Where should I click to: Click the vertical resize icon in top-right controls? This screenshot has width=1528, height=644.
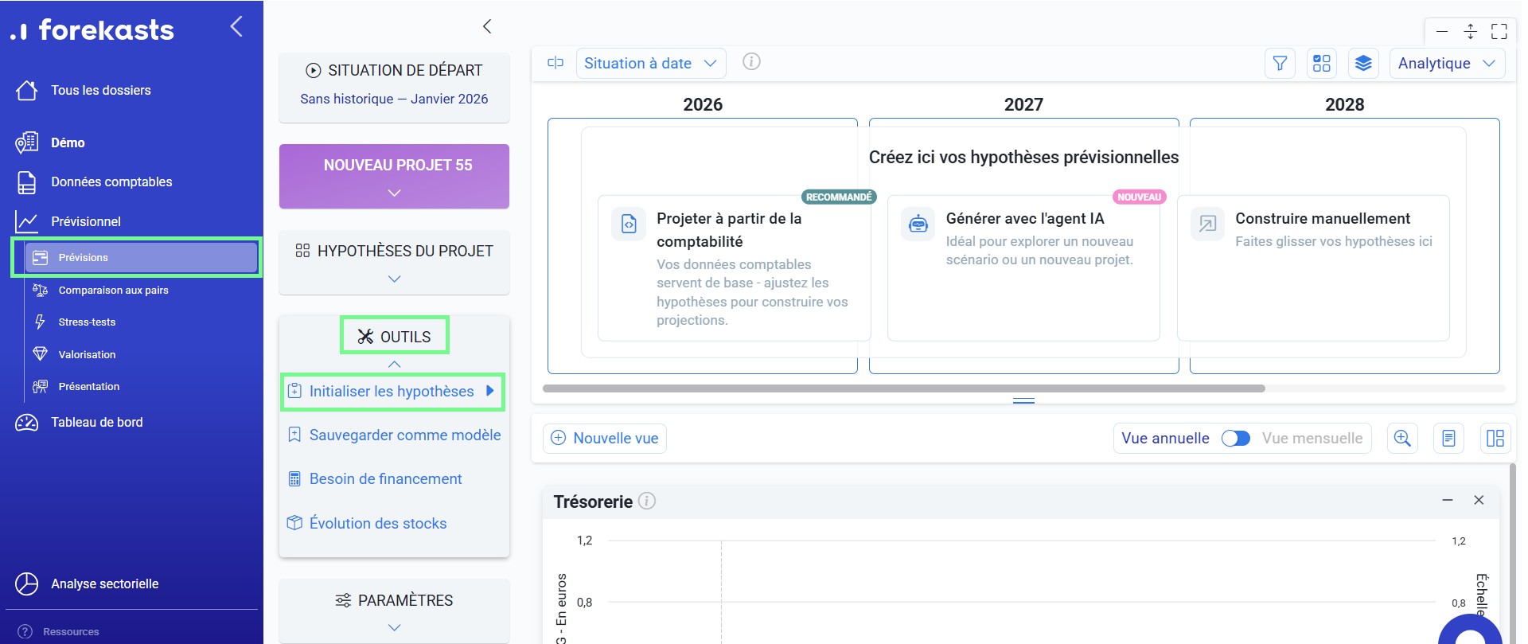coord(1471,32)
